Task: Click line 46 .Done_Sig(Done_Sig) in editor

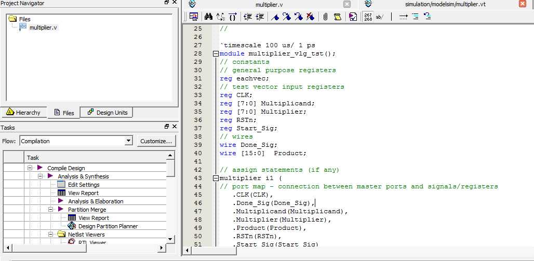Action: (x=273, y=203)
